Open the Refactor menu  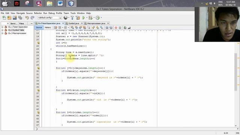click(x=38, y=13)
